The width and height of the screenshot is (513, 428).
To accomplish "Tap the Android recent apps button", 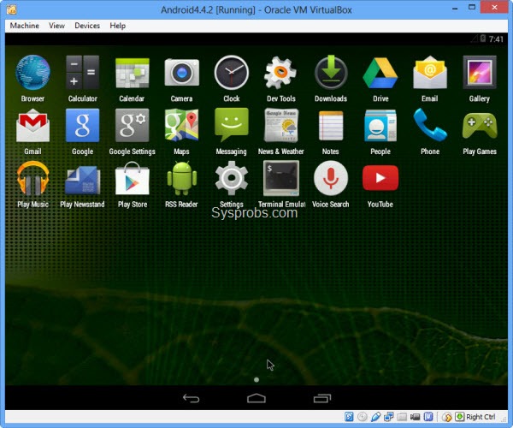I will [322, 398].
